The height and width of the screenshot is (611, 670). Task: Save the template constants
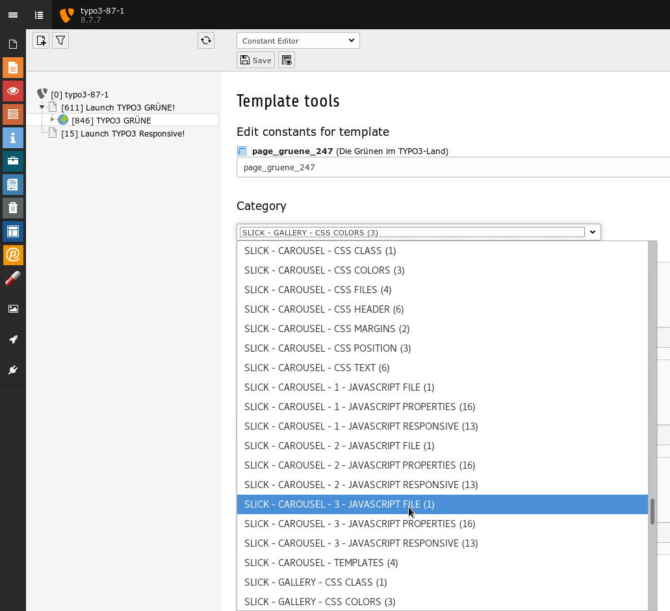coord(256,60)
